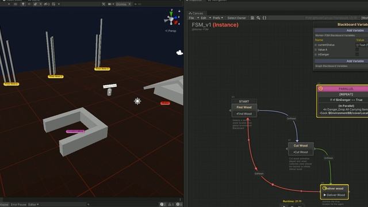Click the directional light sun gizmo in scene

tap(137, 101)
